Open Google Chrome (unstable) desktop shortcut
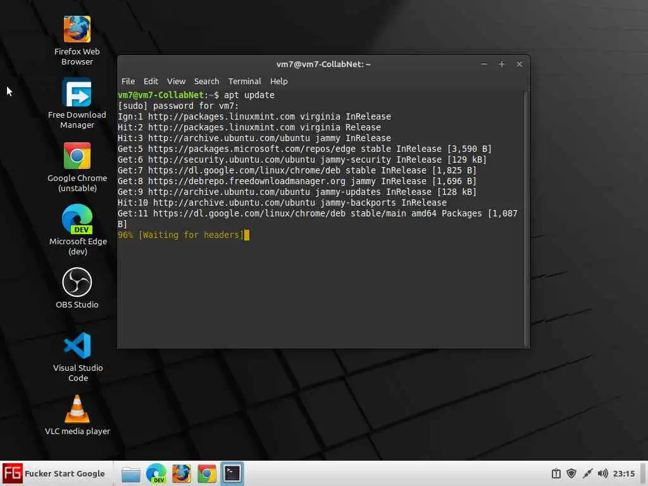The width and height of the screenshot is (648, 486). (x=77, y=167)
